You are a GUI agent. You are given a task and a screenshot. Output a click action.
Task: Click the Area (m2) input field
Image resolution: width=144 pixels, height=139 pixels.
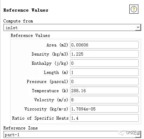point(104,45)
